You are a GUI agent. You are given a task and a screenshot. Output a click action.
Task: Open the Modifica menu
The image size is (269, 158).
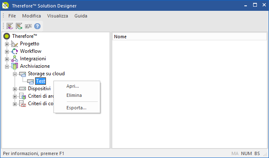tap(32, 16)
